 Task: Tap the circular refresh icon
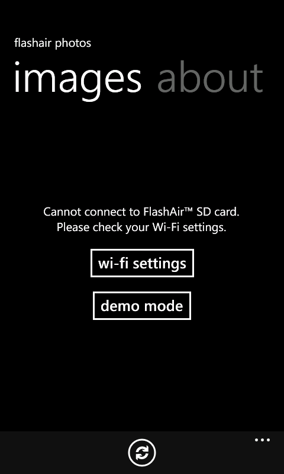tap(142, 453)
